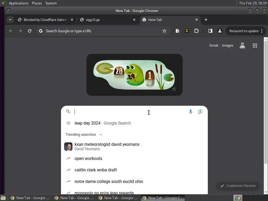
Task: Click the Leap Day frog doodle
Action: [135, 75]
